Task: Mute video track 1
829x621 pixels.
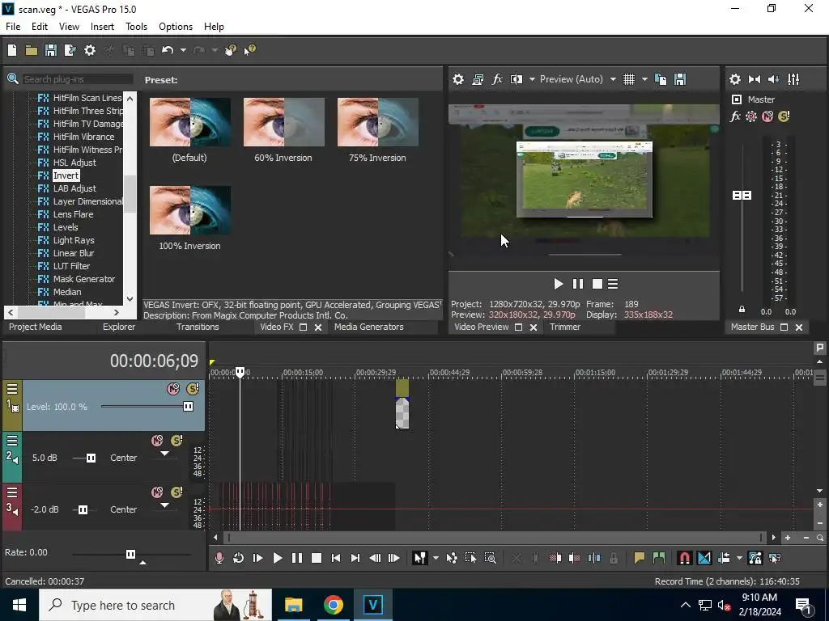Action: 173,389
